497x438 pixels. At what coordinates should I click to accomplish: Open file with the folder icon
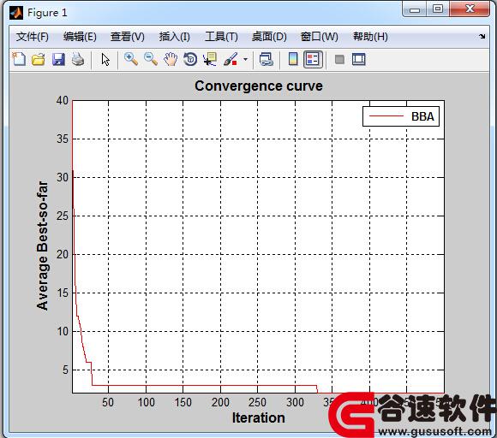(39, 59)
